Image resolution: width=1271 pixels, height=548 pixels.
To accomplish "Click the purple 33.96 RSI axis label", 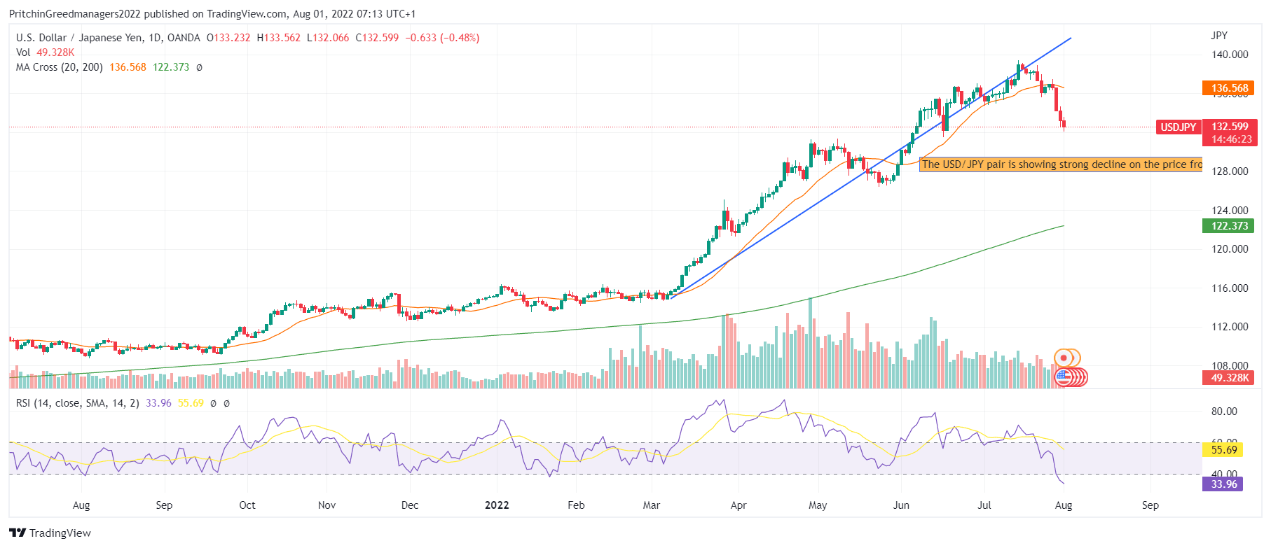I will click(1223, 484).
